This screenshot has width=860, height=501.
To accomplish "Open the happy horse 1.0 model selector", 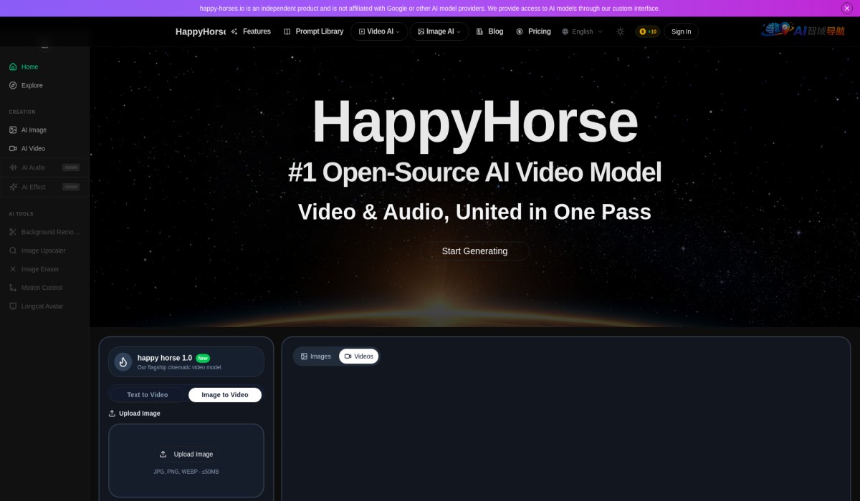I will pyautogui.click(x=186, y=362).
